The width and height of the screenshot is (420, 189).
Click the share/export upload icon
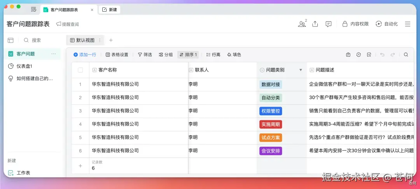point(315,24)
